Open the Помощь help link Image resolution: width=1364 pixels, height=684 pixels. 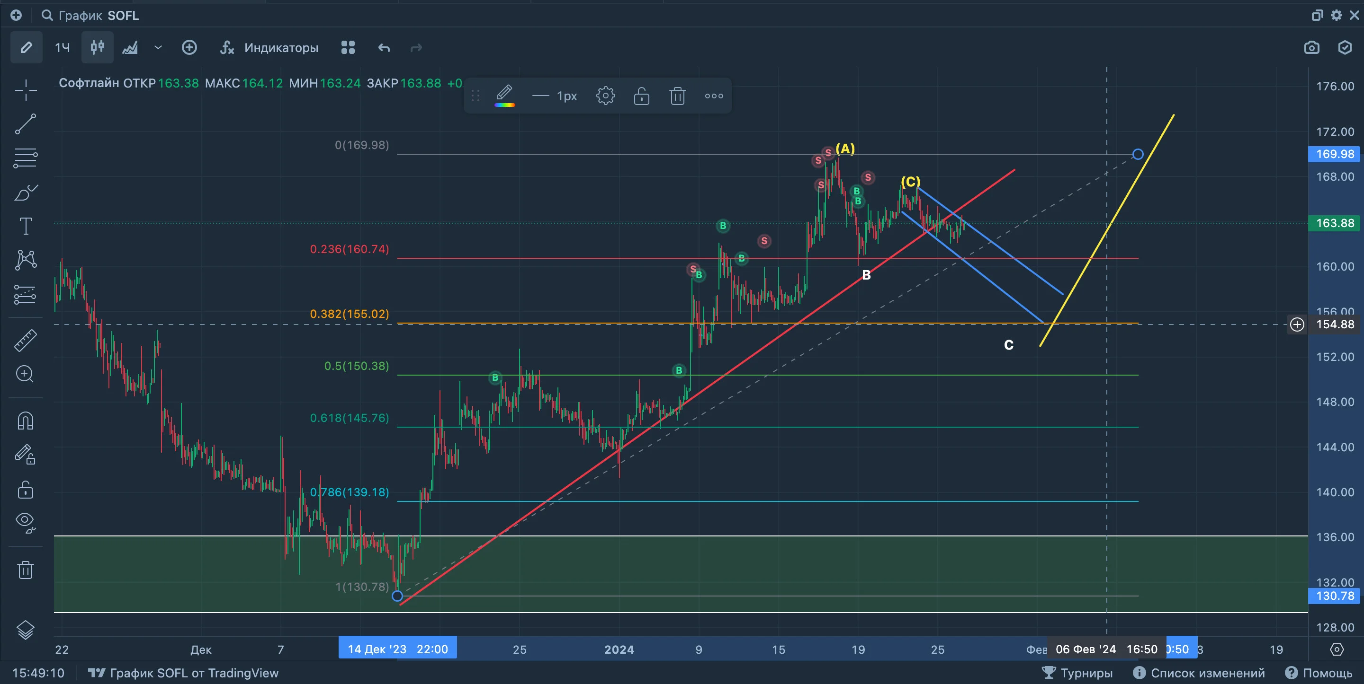click(x=1319, y=673)
